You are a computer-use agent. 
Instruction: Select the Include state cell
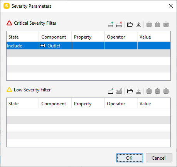tap(23, 46)
